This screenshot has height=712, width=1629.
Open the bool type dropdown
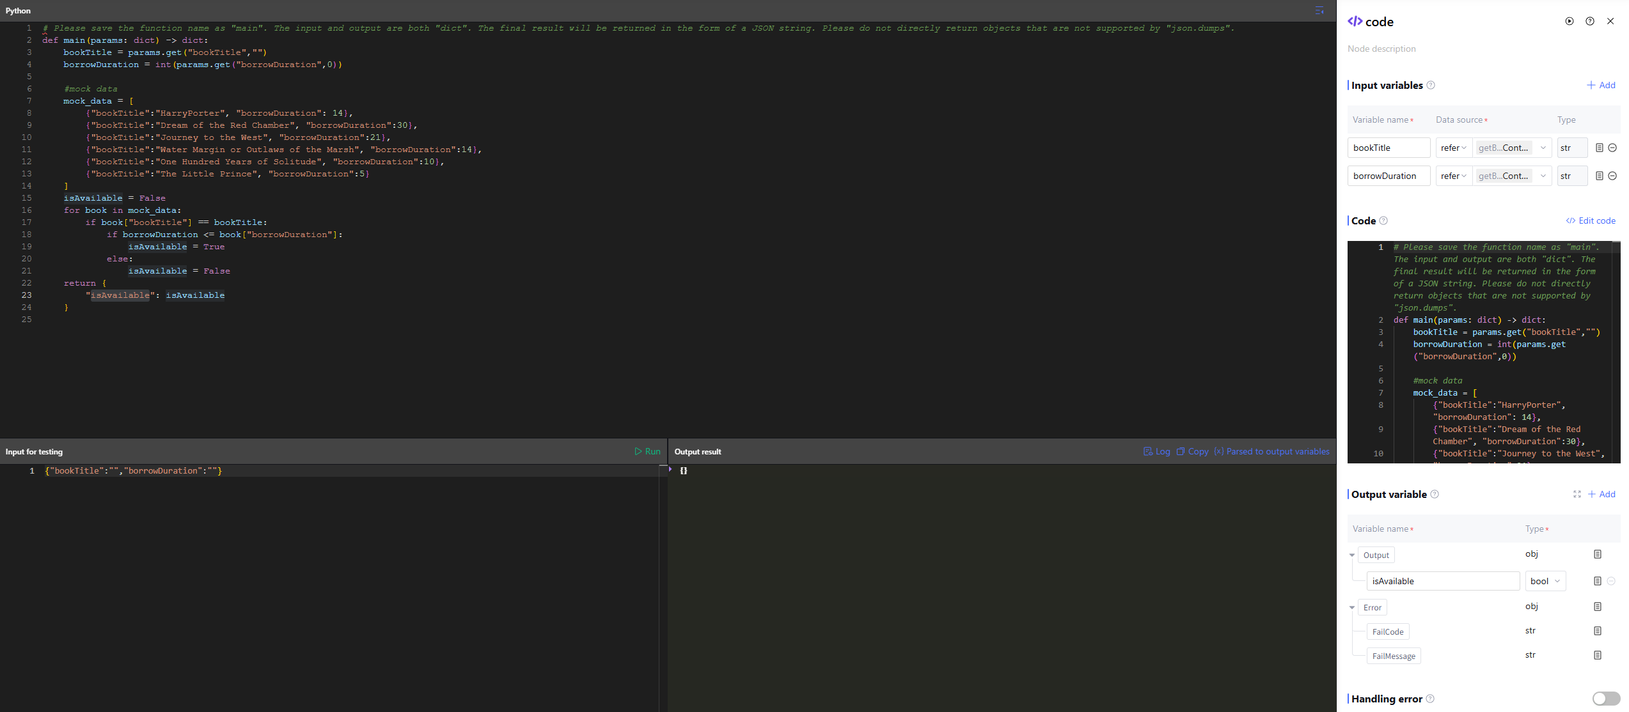point(1545,581)
